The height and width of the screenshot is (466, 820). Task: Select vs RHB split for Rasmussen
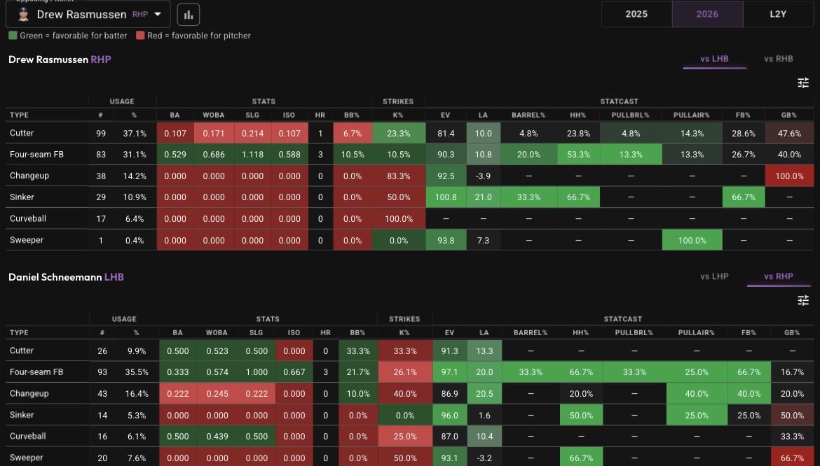[778, 59]
